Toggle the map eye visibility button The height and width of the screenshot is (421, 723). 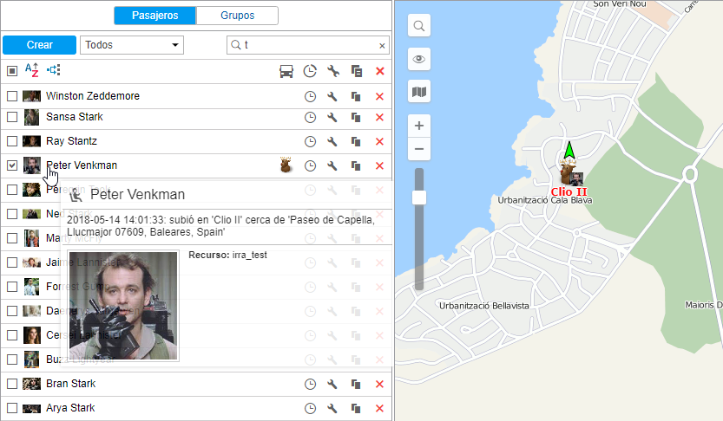tap(419, 59)
